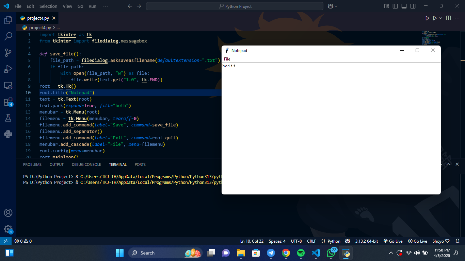Close the project4.py tab
Viewport: 465px width, 261px height.
pyautogui.click(x=54, y=18)
